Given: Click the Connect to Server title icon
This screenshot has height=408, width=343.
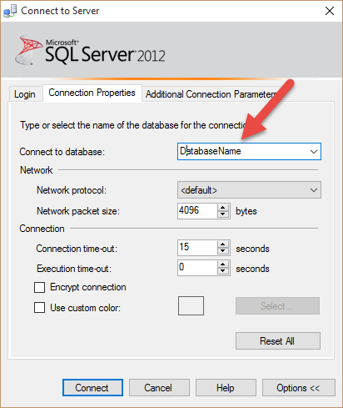Looking at the screenshot, I should (10, 11).
